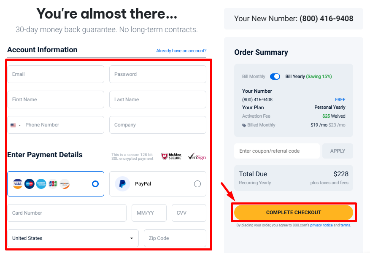This screenshot has width=370, height=253.
Task: Select the PayPal radio button
Action: [197, 184]
